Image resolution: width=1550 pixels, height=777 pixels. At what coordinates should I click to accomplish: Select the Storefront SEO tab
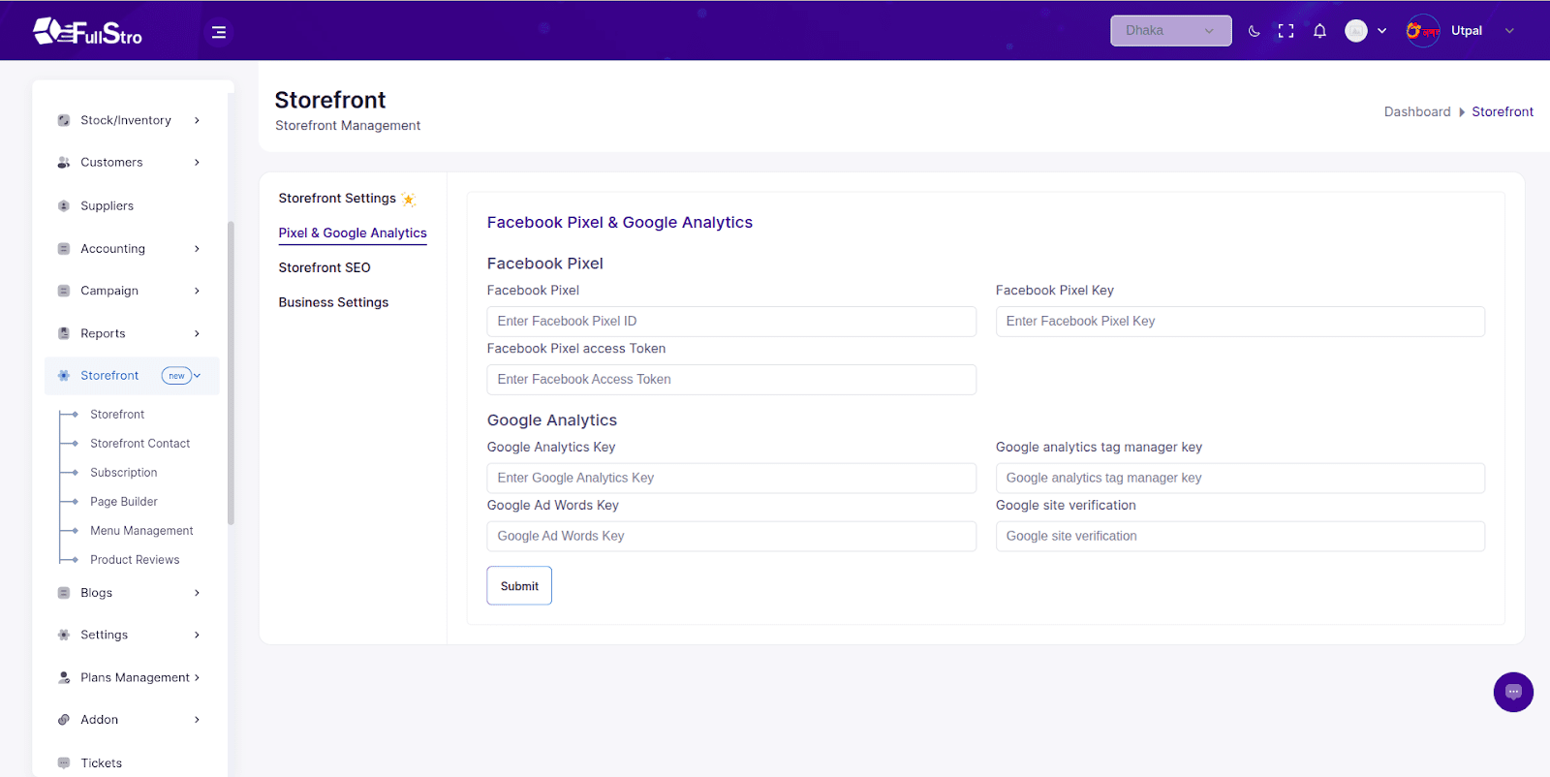point(325,267)
